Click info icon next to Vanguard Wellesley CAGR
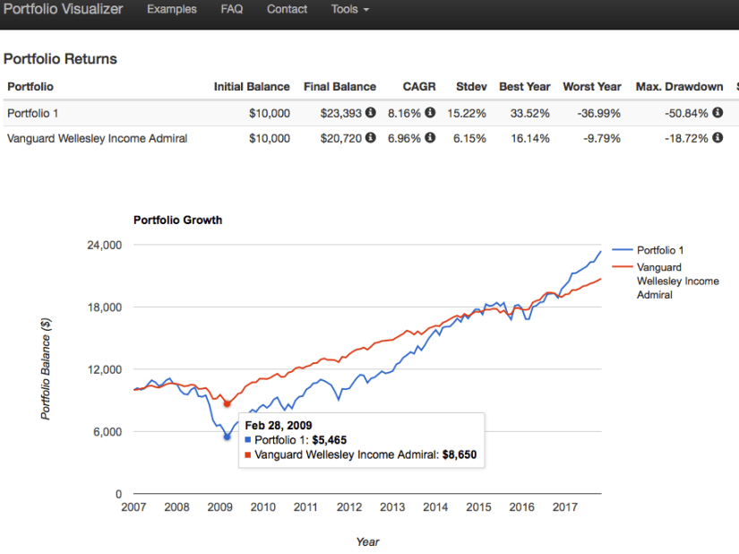The height and width of the screenshot is (554, 739). click(430, 139)
